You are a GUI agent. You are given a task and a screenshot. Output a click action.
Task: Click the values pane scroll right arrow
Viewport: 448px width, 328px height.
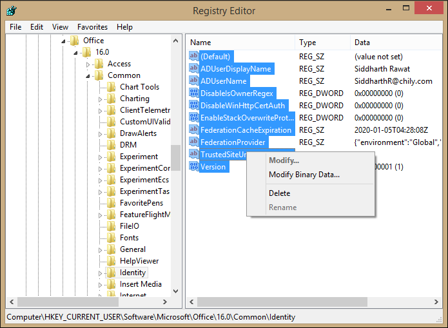pyautogui.click(x=436, y=302)
